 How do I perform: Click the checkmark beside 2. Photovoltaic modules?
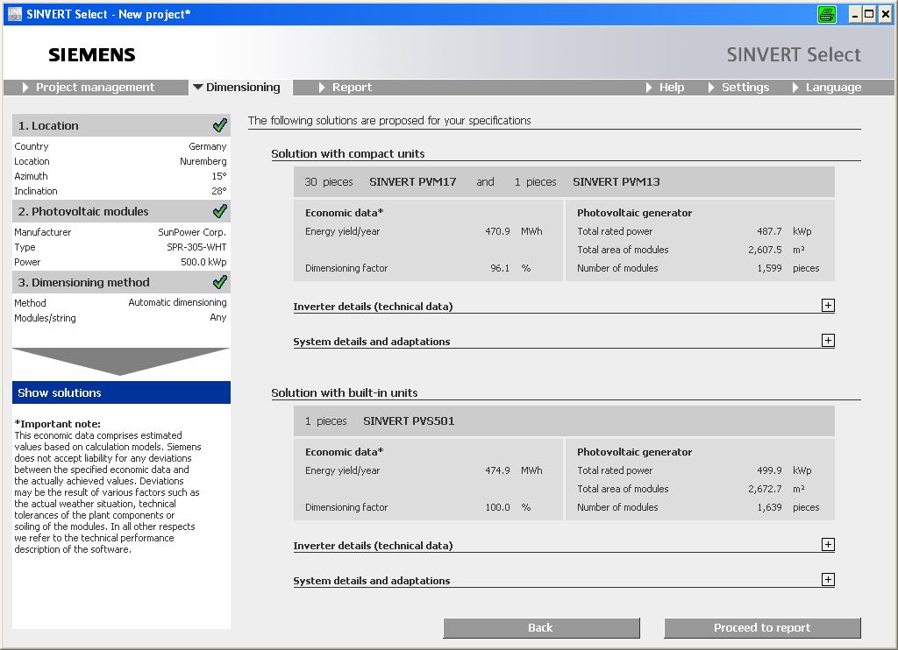tap(219, 211)
